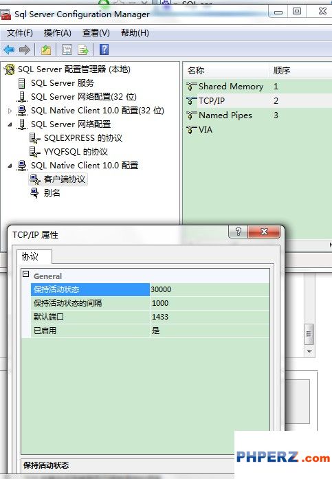Click the 已启用 value showing 是

210,331
